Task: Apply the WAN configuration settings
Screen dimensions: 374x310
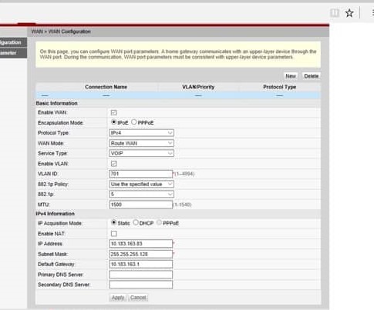Action: (118, 298)
